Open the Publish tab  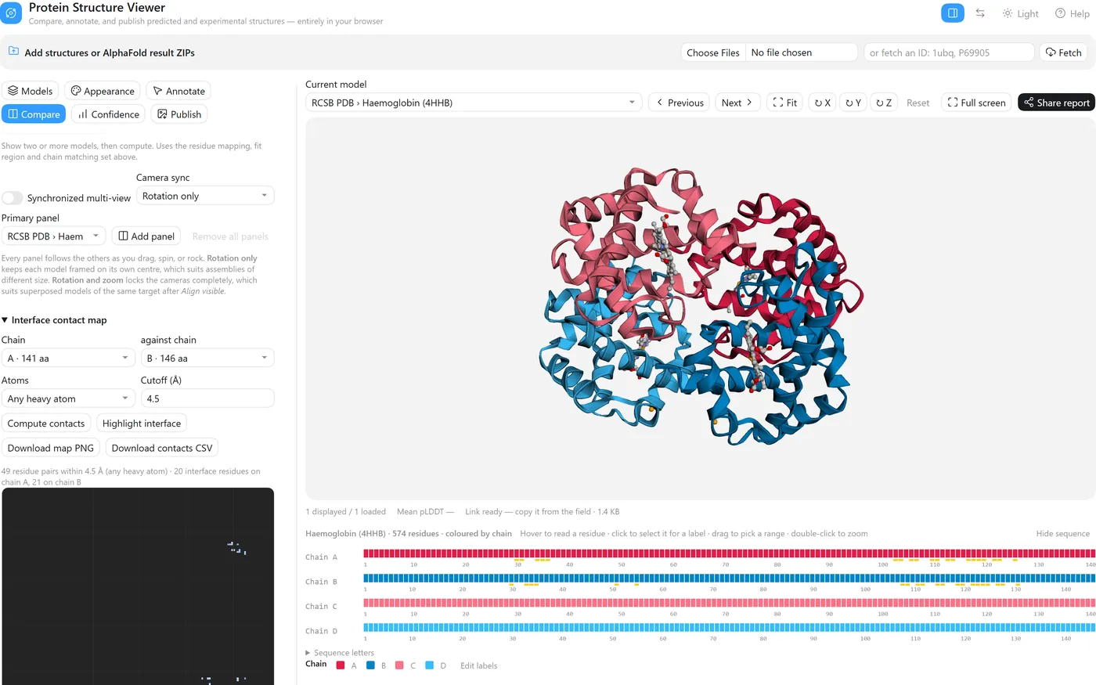pyautogui.click(x=179, y=114)
